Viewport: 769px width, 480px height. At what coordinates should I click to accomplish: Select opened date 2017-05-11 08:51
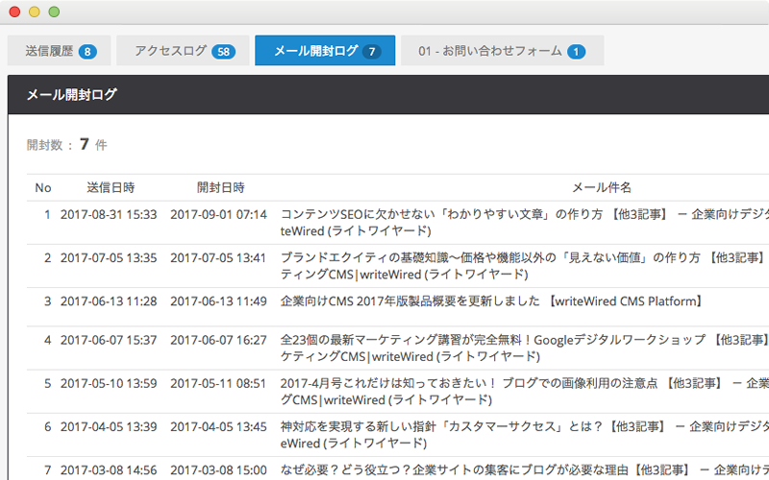click(218, 383)
